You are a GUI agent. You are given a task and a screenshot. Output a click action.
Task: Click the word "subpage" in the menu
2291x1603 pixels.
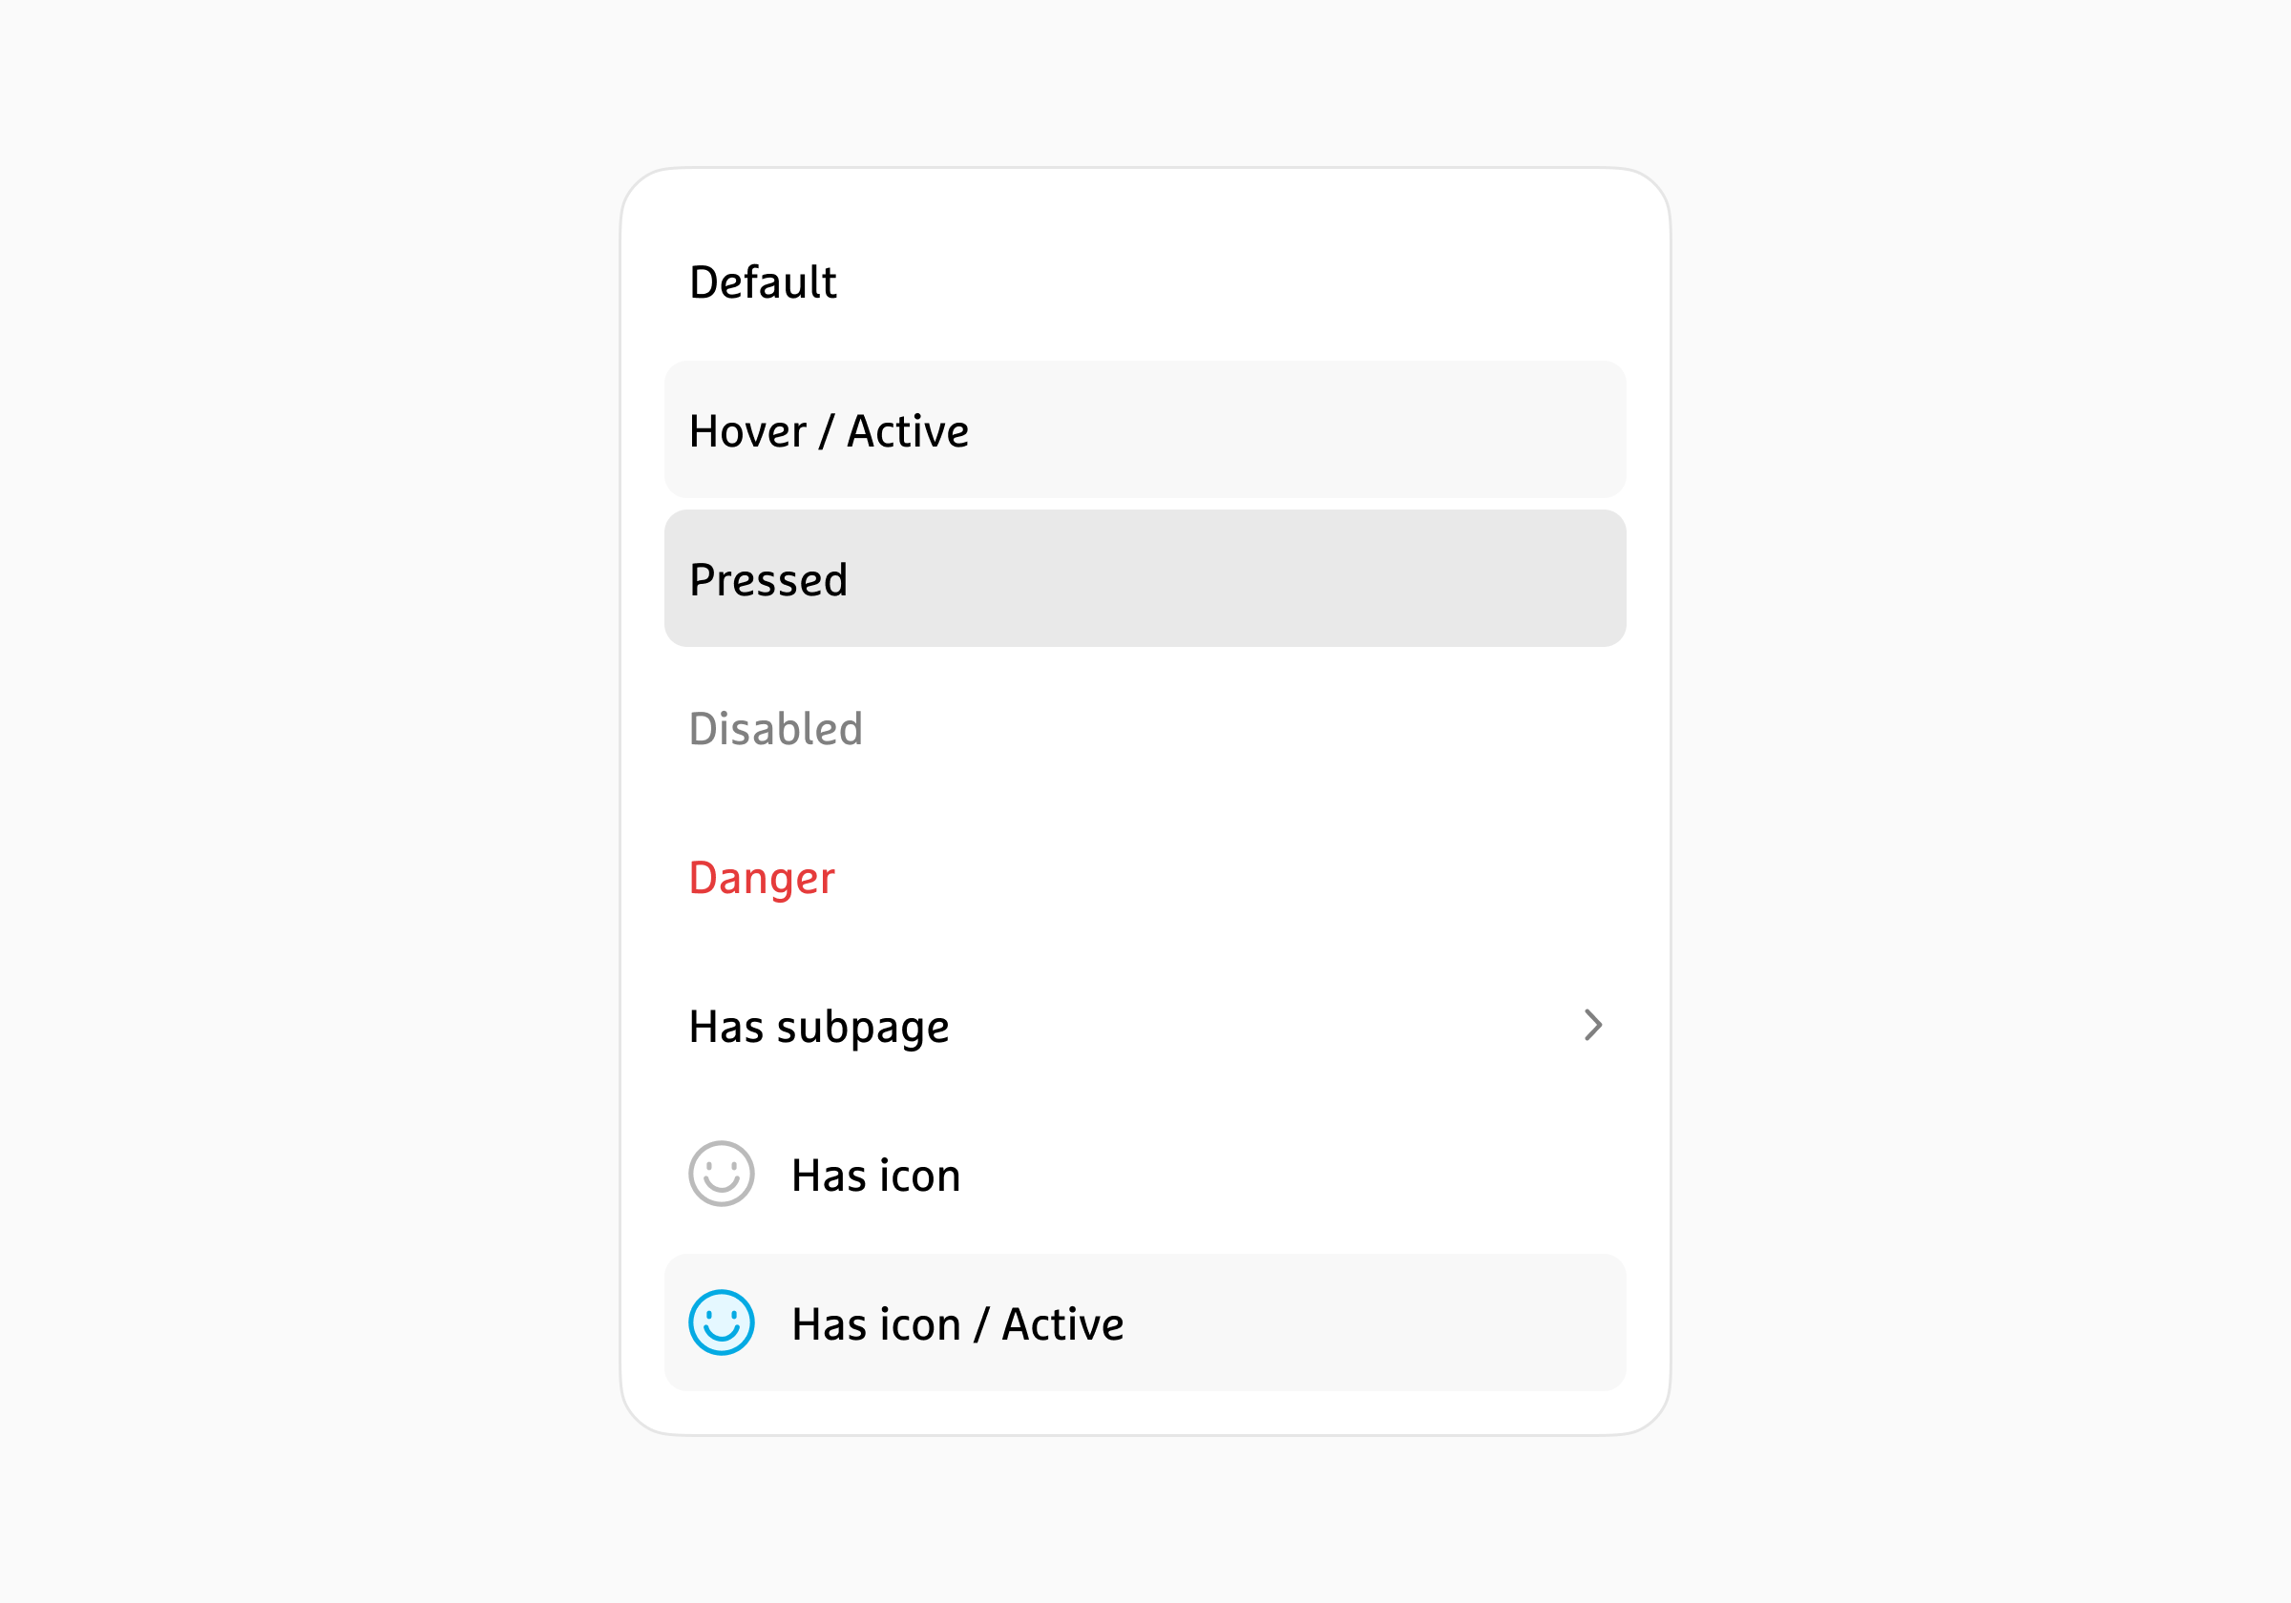[862, 1028]
